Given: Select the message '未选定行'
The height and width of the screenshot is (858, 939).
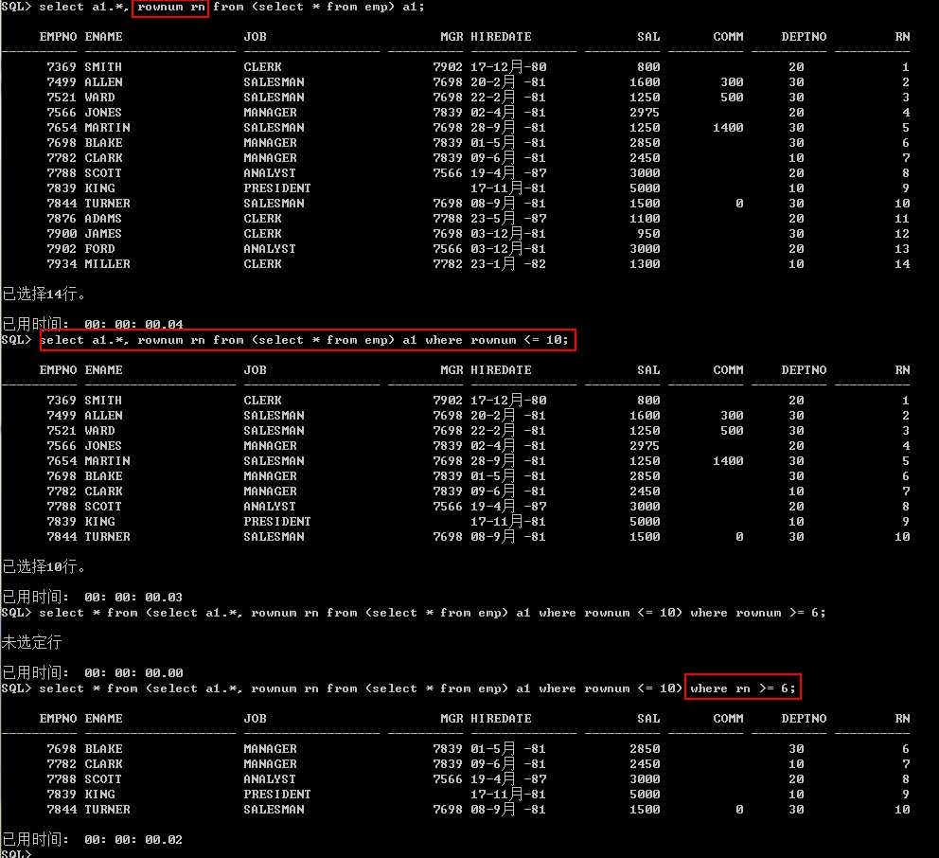Looking at the screenshot, I should (x=32, y=642).
